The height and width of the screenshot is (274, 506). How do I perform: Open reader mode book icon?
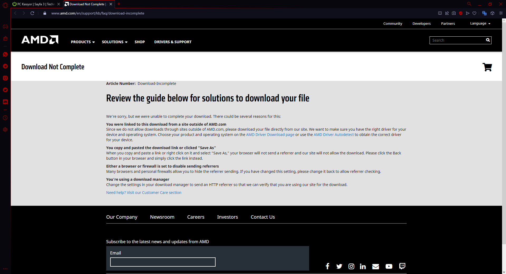tap(440, 13)
